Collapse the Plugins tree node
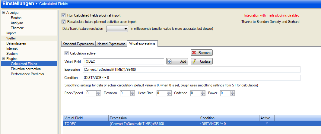The height and width of the screenshot is (134, 321). click(4, 59)
